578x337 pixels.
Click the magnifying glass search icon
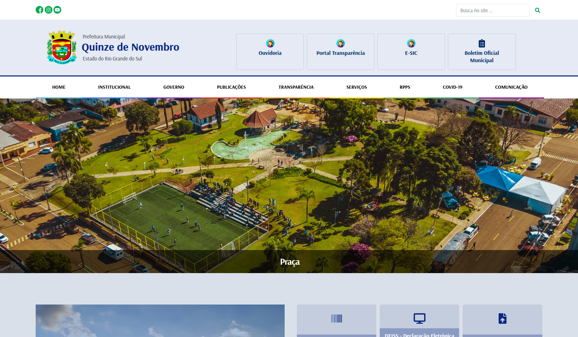click(x=537, y=10)
